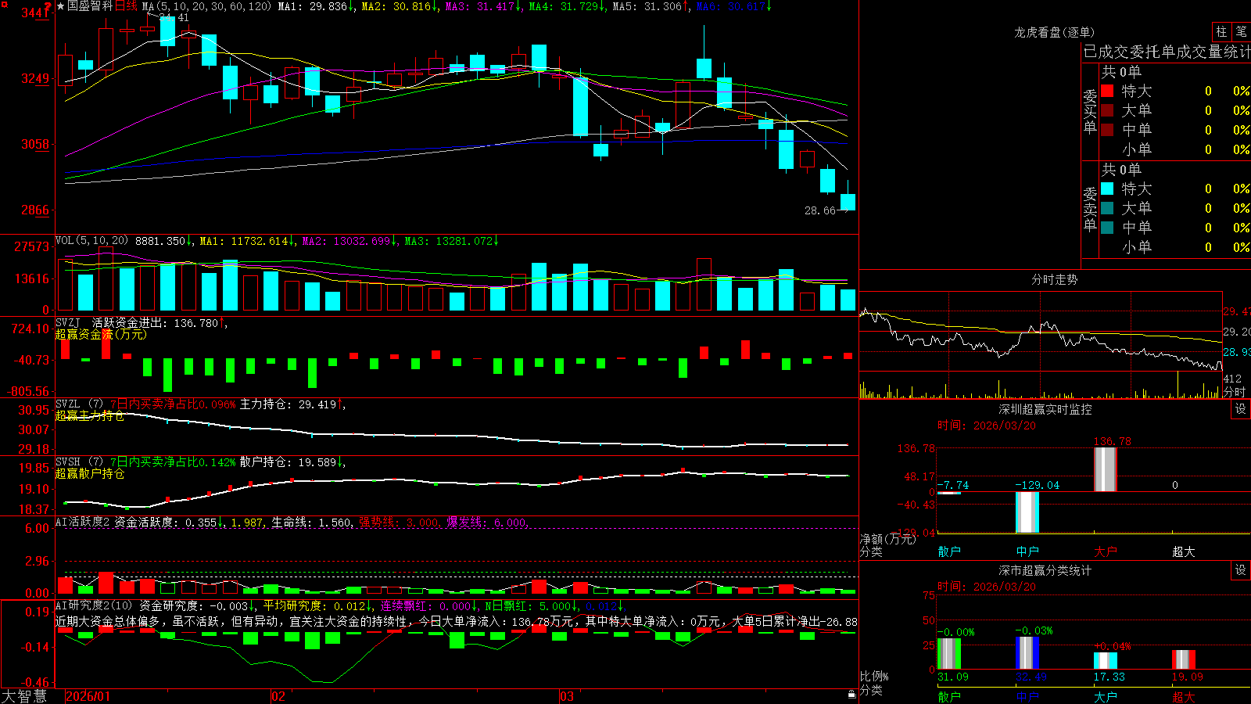Select 散户 in 深市超赢分类统计 chart
This screenshot has width=1251, height=704.
[x=949, y=697]
